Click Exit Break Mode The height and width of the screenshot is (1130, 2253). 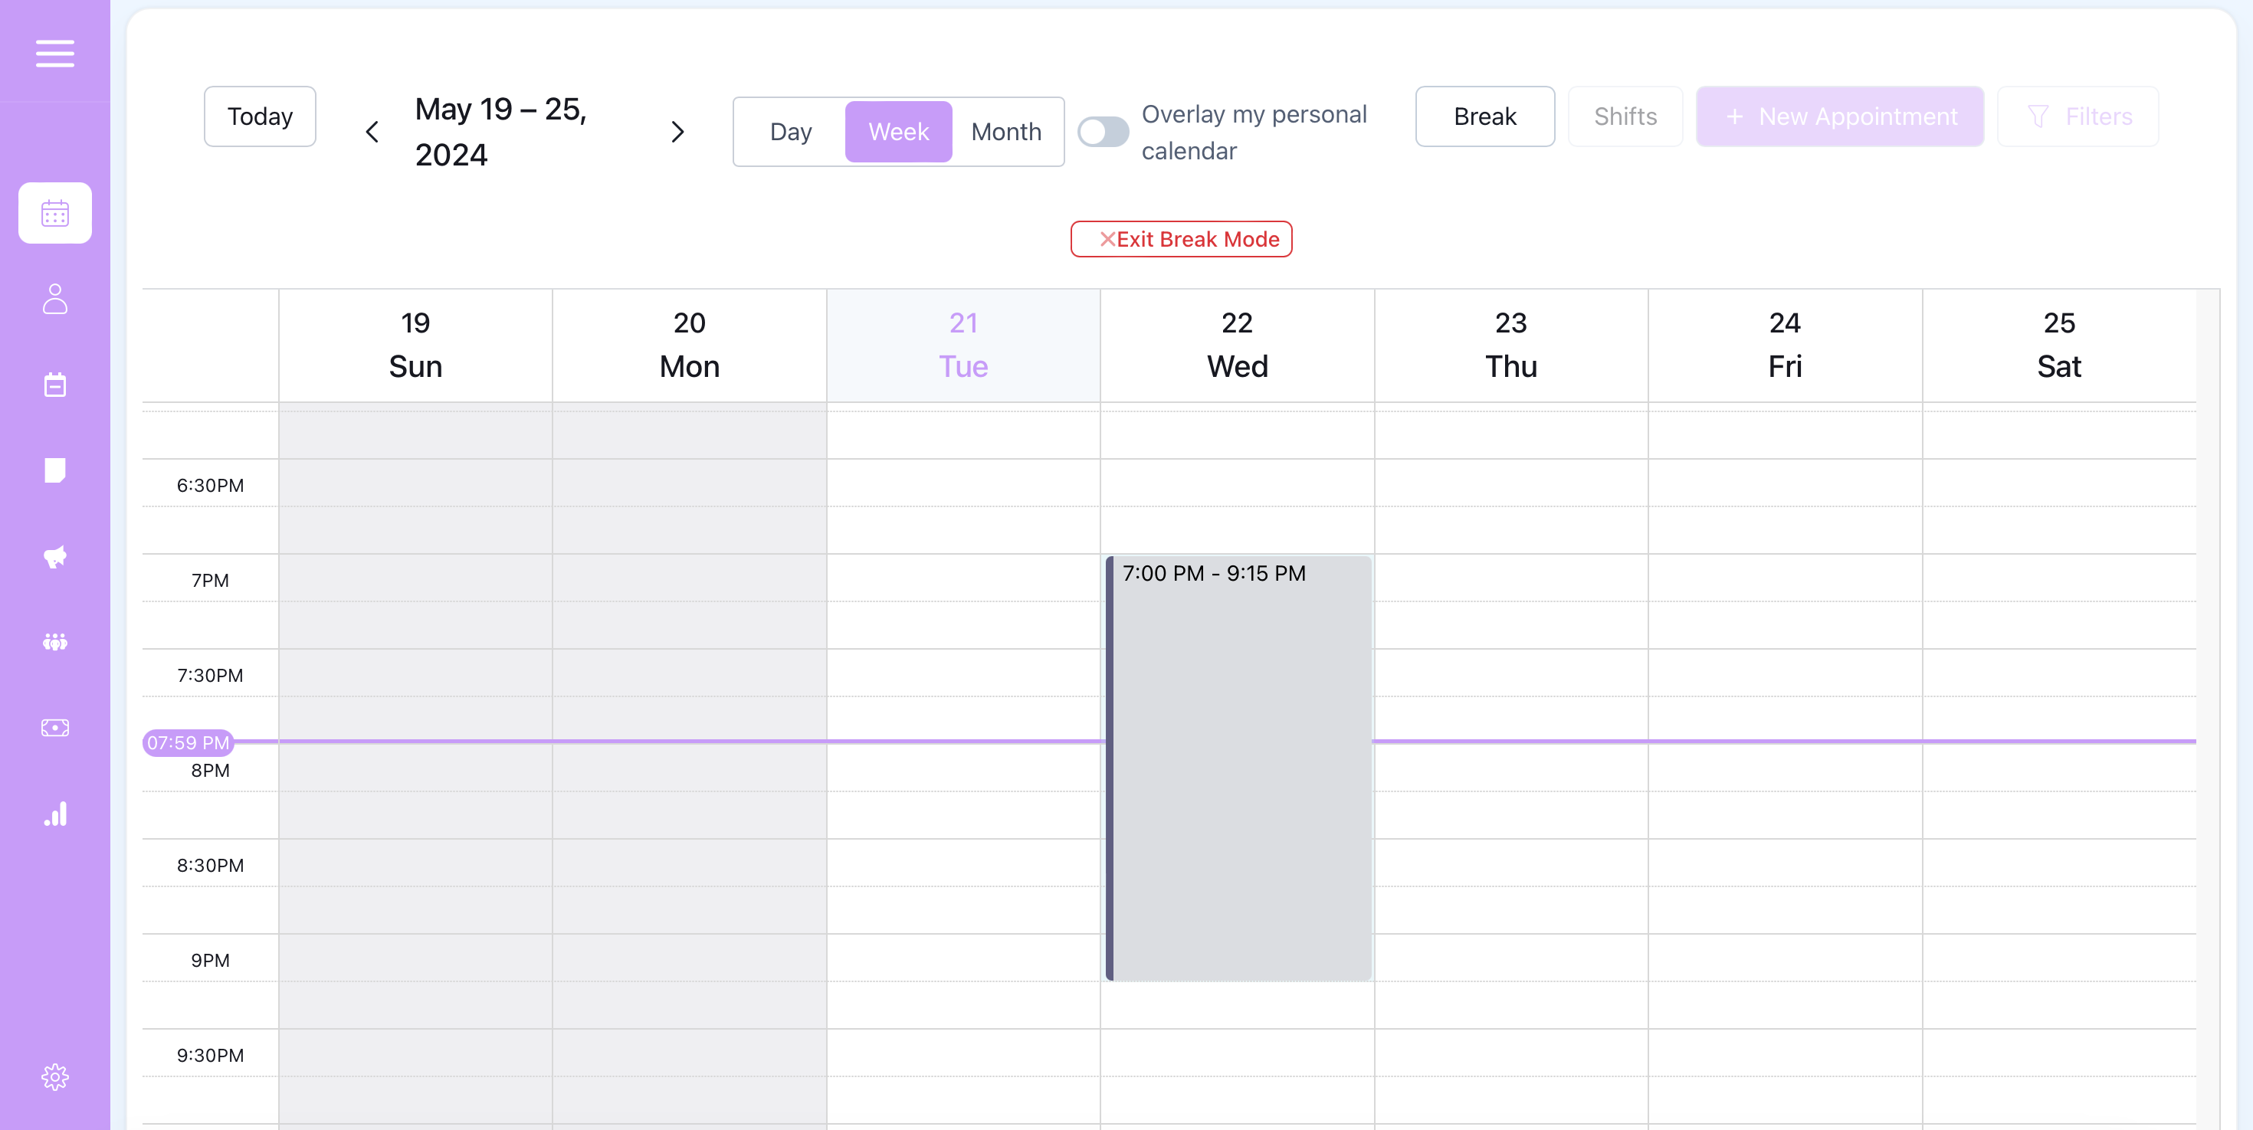tap(1181, 239)
